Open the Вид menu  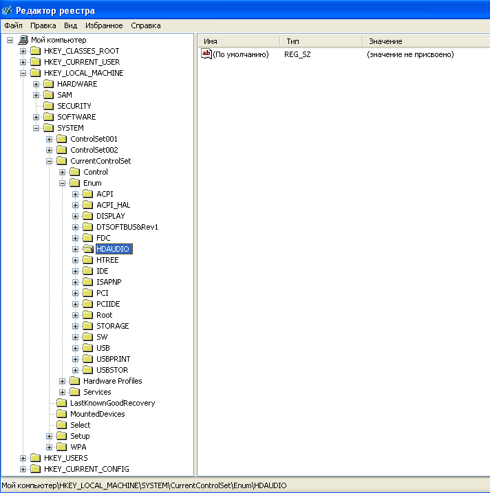pyautogui.click(x=70, y=25)
